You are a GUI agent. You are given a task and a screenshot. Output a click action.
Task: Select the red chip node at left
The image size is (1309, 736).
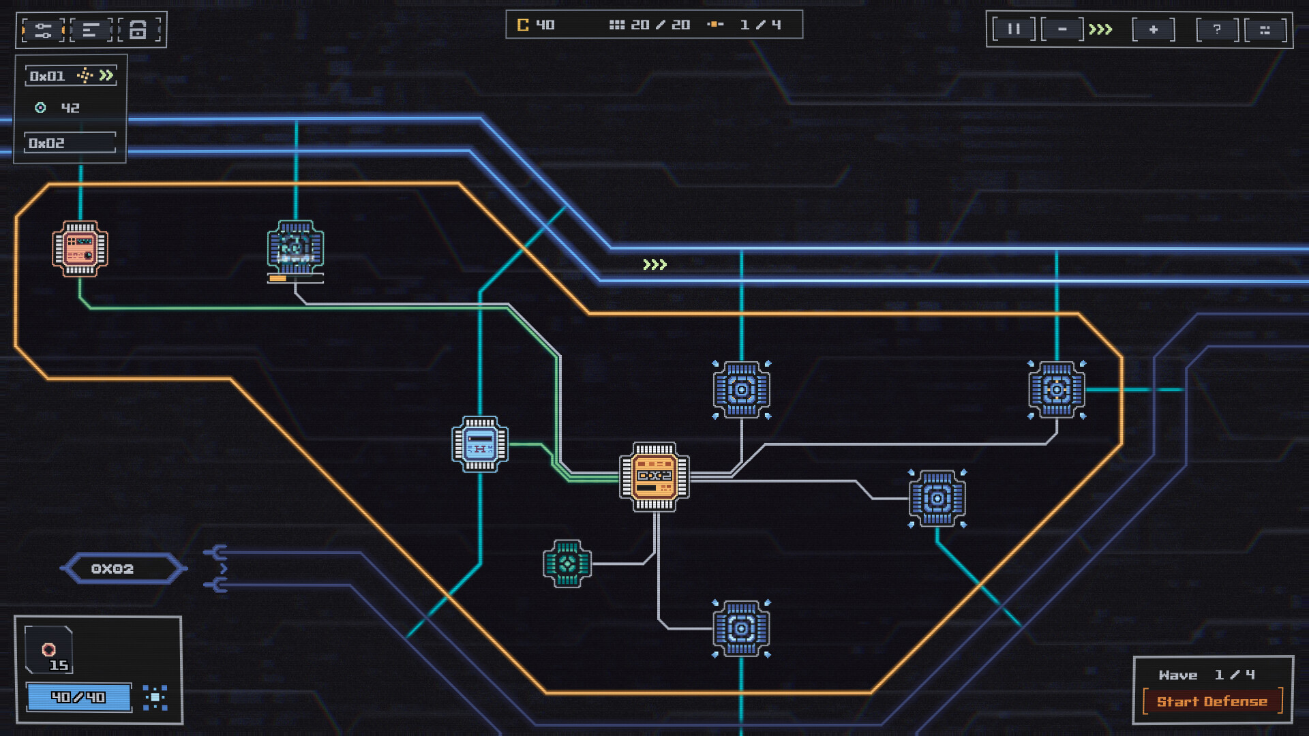[x=80, y=248]
